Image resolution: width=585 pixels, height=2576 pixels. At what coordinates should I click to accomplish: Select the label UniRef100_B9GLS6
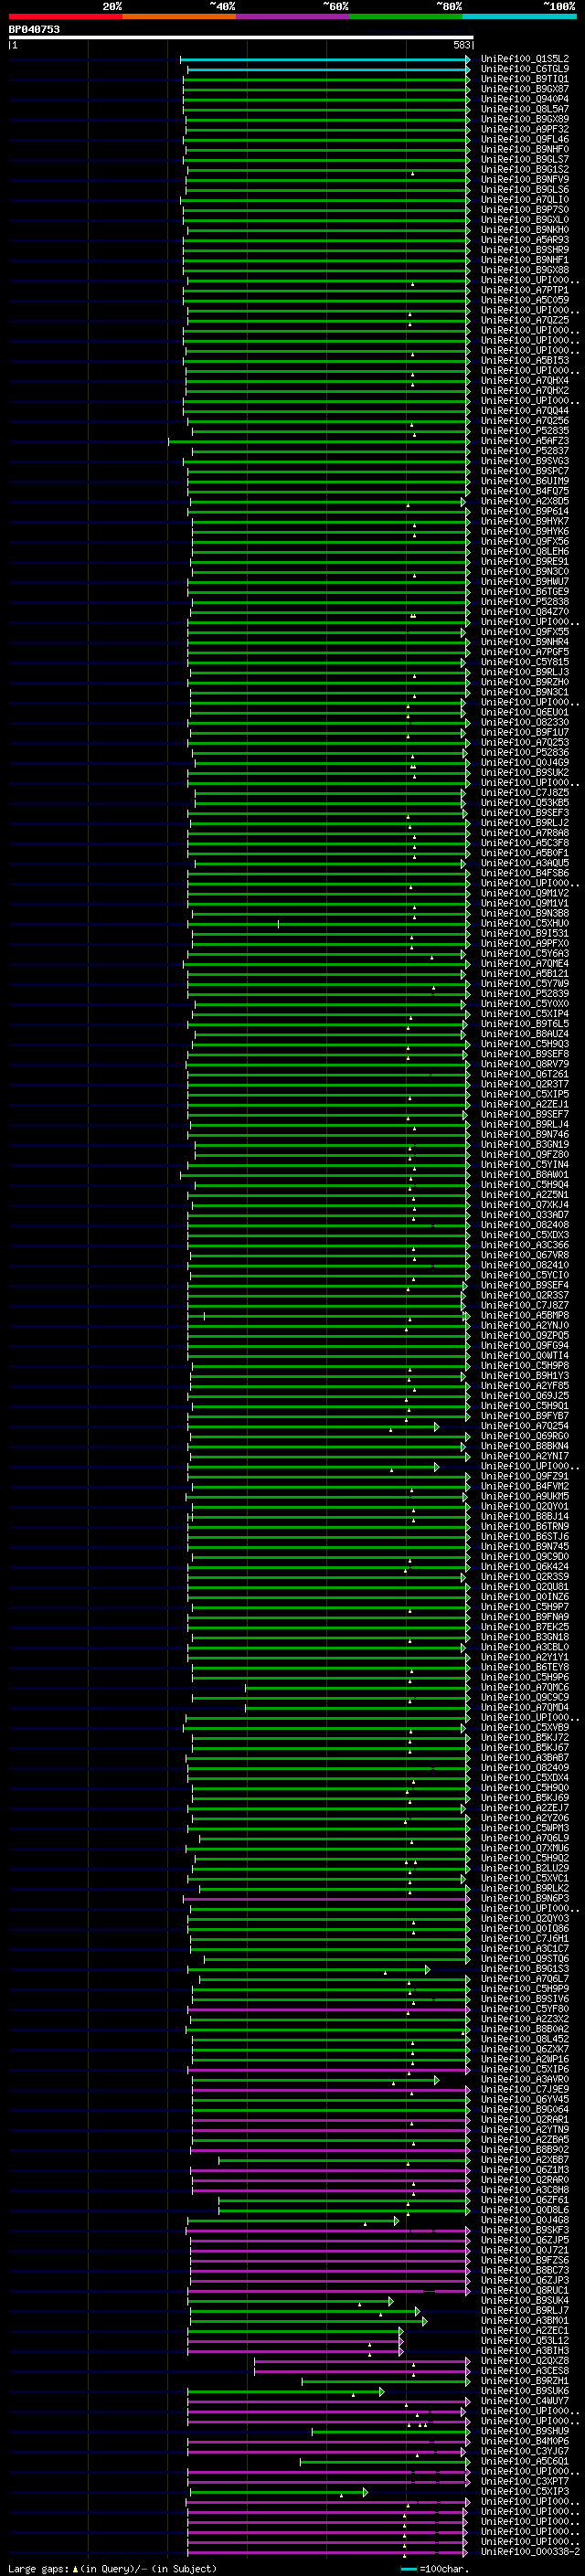tap(525, 189)
